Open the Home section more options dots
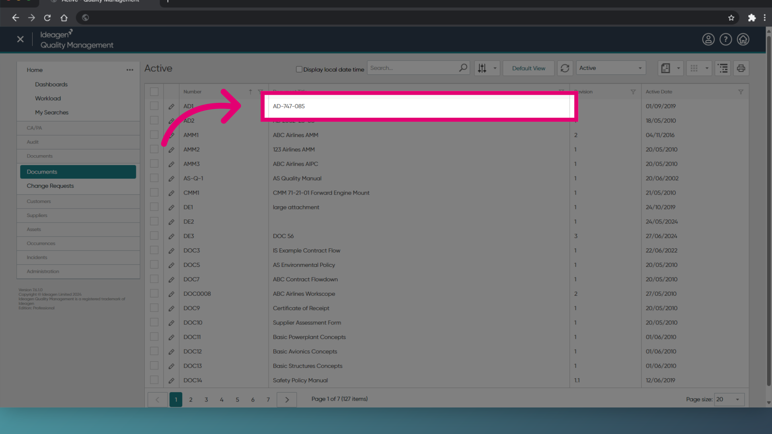 [129, 70]
